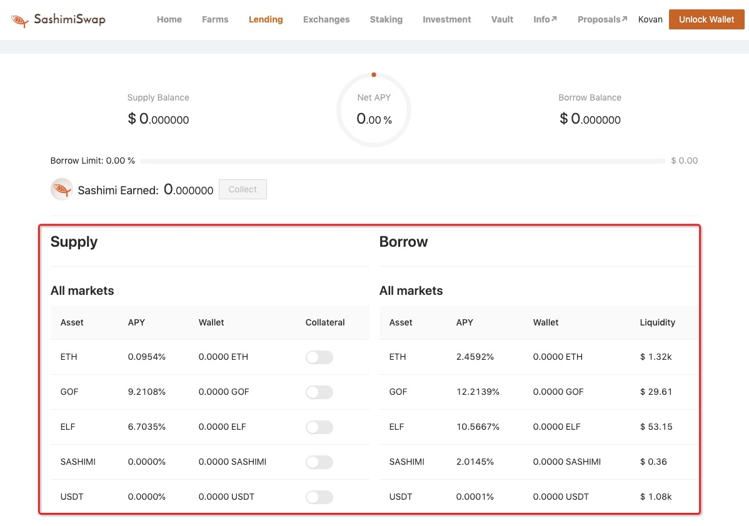Viewport: 749px width, 526px height.
Task: Click the $ 0.36 liquidity value
Action: pos(653,462)
